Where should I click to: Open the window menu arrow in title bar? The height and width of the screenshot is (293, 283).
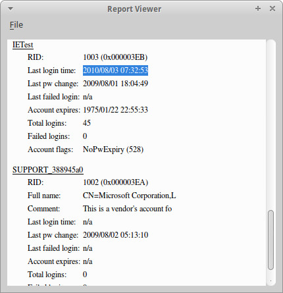[x=11, y=9]
